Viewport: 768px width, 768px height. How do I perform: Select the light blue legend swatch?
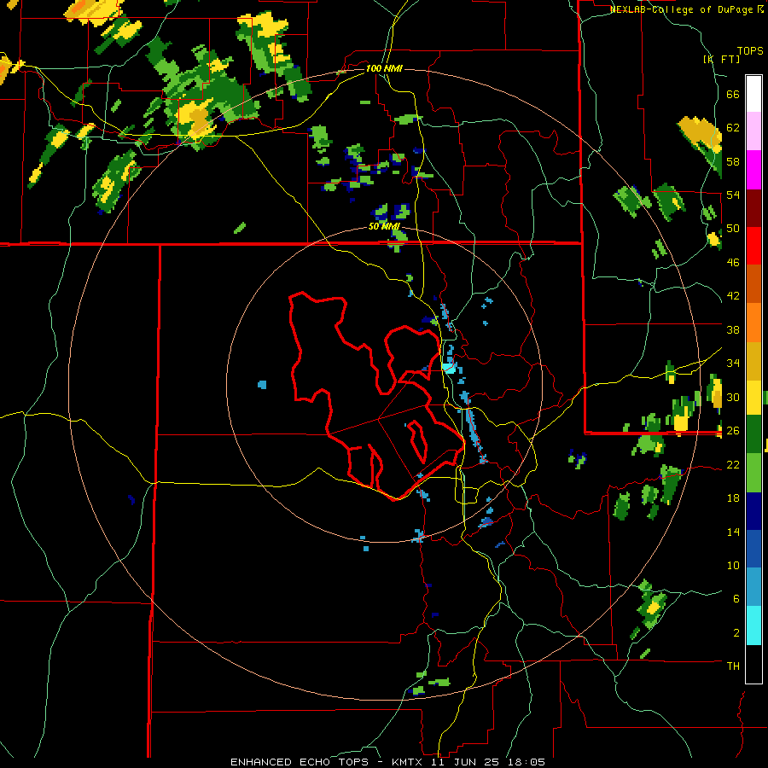[753, 587]
